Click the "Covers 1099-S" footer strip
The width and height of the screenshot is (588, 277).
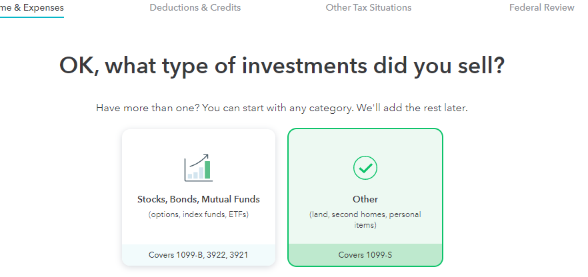tap(365, 254)
